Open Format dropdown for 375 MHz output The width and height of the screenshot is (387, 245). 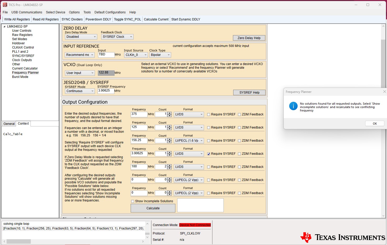[x=189, y=114]
